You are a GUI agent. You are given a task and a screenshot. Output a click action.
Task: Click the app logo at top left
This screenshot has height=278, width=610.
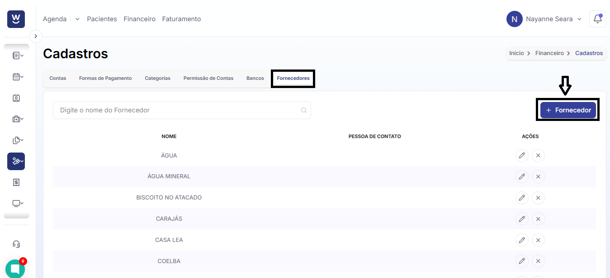coord(16,19)
